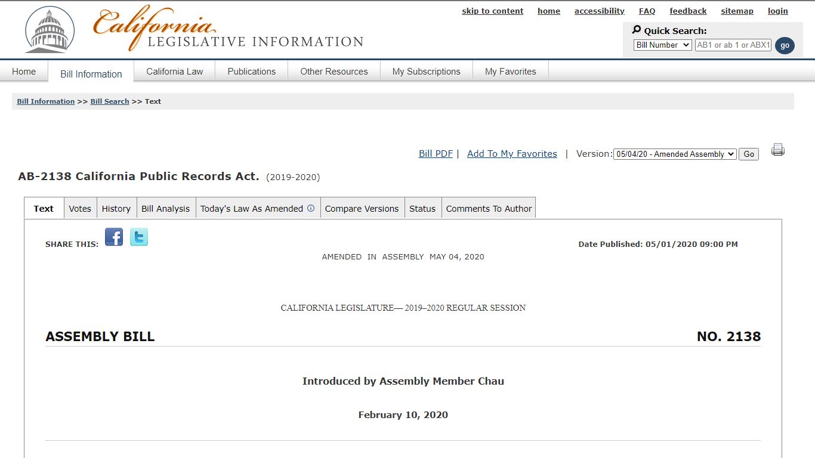Open the My Subscriptions navigation tab
815x458 pixels.
click(427, 72)
